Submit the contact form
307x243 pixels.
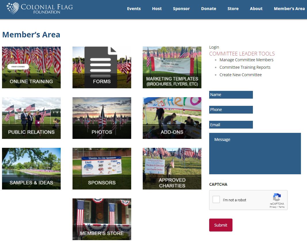coord(221,225)
